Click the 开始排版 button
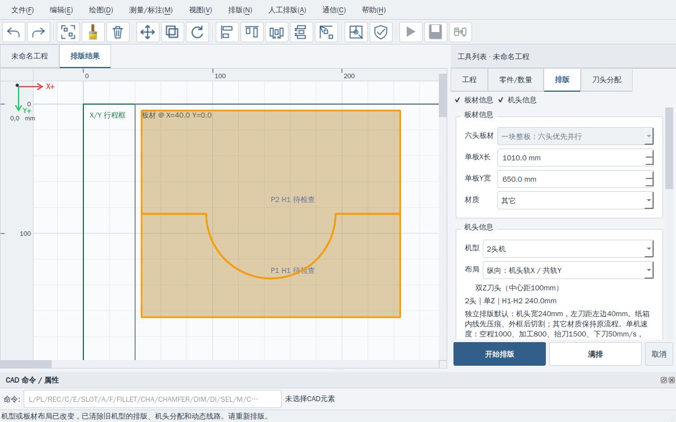676x422 pixels. point(500,354)
